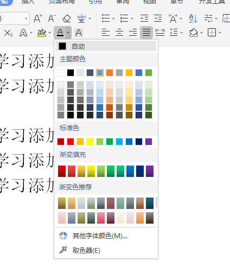Screen dimensions: 230x273
Task: Select the first gold recommended gradient
Action: tap(62, 203)
